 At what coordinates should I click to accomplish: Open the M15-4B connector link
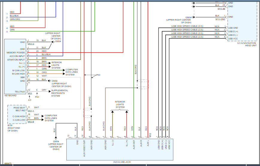tap(221, 9)
